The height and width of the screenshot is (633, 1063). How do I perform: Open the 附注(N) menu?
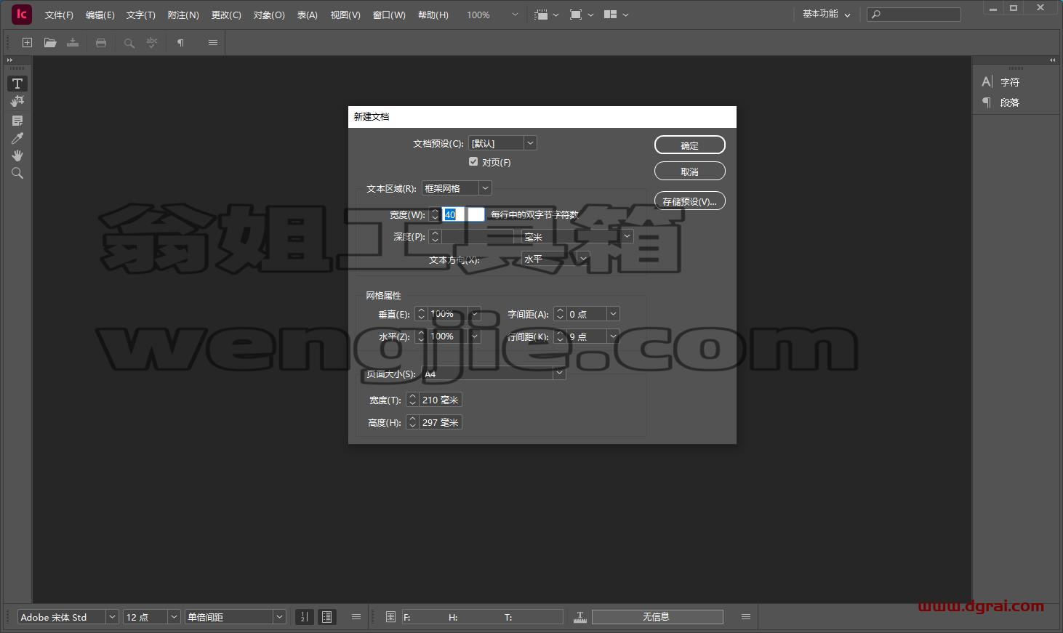[183, 15]
